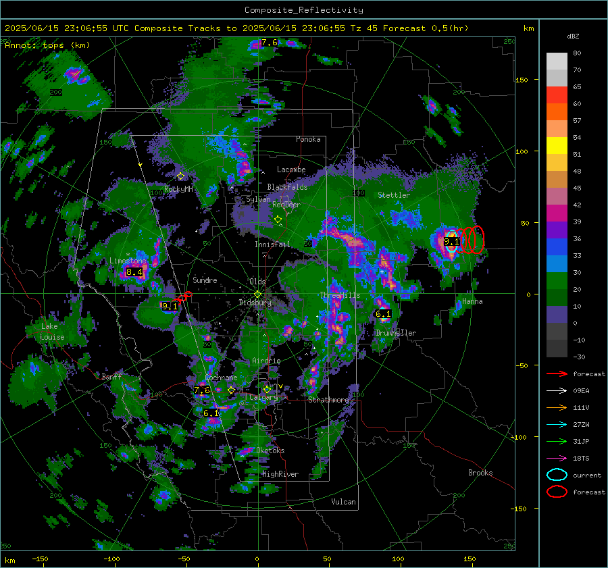608x568 pixels.
Task: Click the Sylvan town label
Action: click(258, 199)
